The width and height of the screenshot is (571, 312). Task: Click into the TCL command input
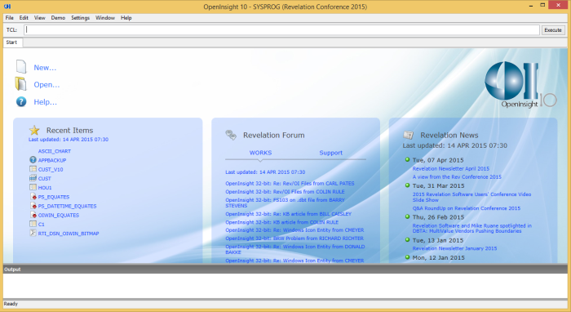coord(281,30)
